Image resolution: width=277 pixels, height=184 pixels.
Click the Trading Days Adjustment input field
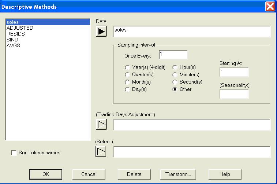point(192,125)
